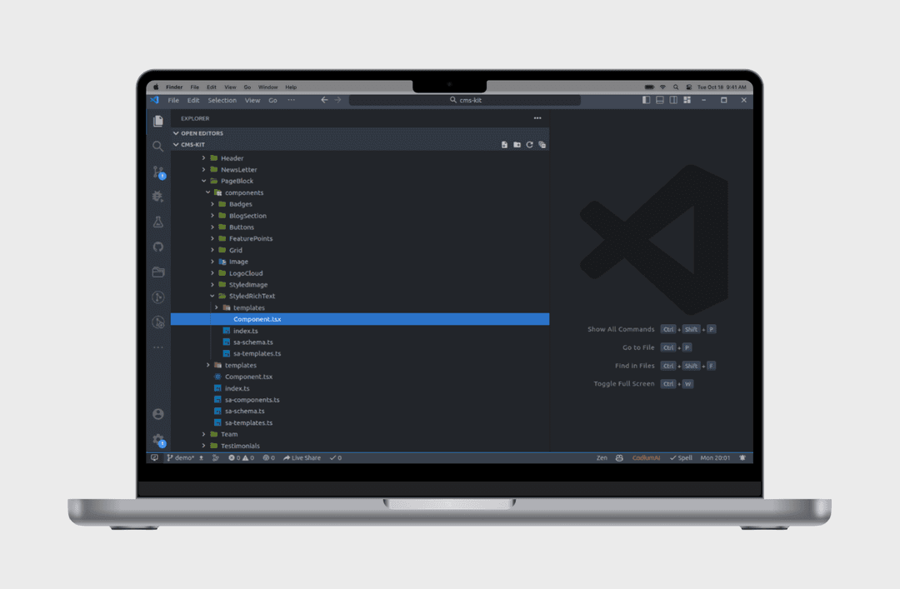Open the VS Code View menu
900x589 pixels.
pyautogui.click(x=252, y=100)
